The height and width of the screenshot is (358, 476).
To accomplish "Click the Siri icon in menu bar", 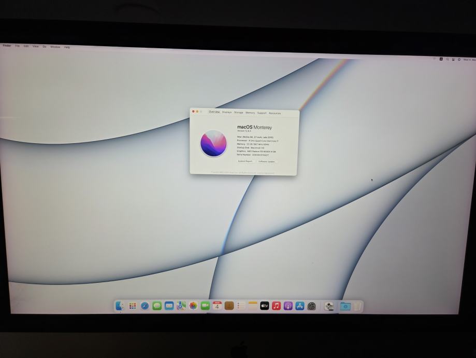I will click(459, 60).
